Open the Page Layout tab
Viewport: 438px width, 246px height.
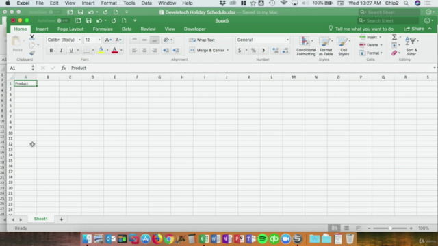[x=70, y=29]
